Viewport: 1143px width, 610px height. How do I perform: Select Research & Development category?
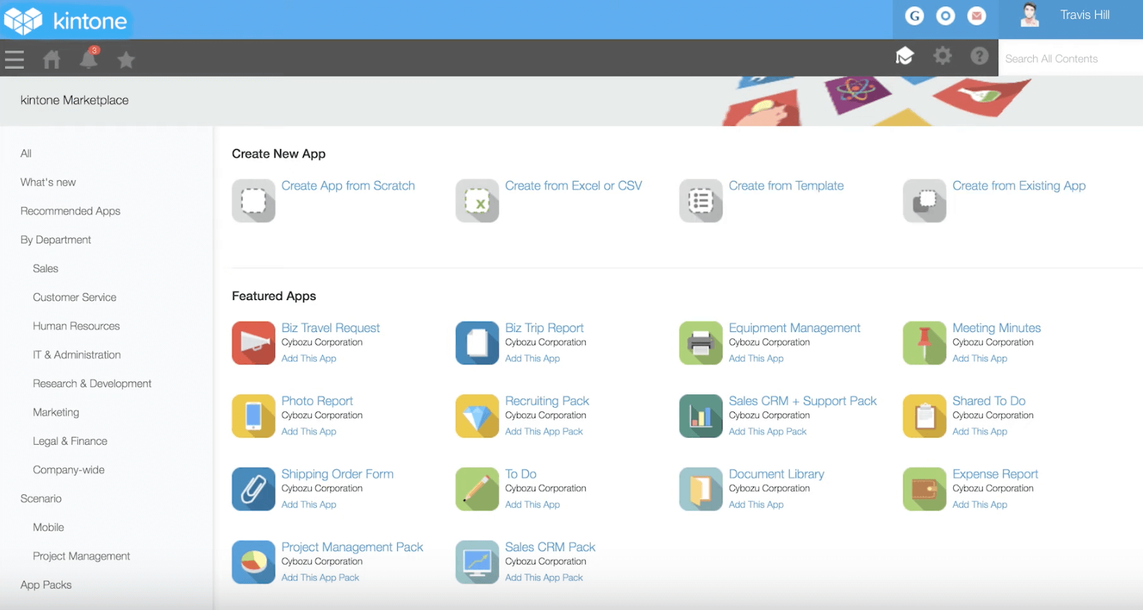[92, 383]
